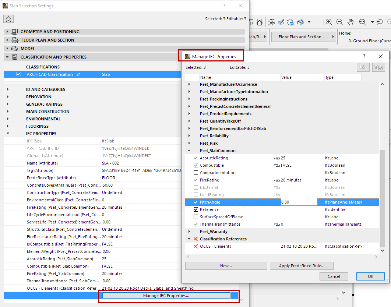
Task: Click the link icon in Combustible row
Action: [x=277, y=165]
